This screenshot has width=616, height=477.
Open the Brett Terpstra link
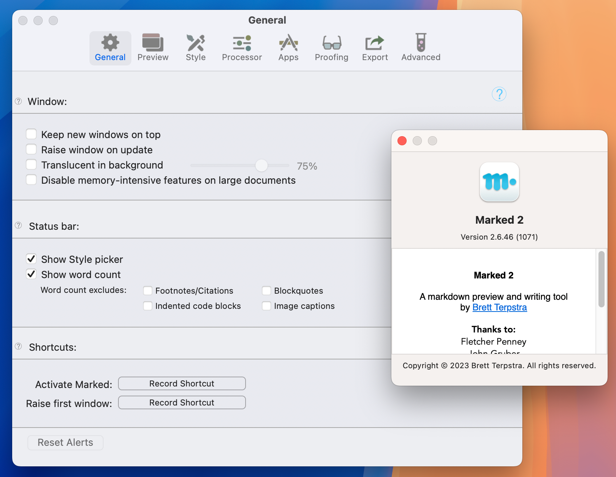500,307
